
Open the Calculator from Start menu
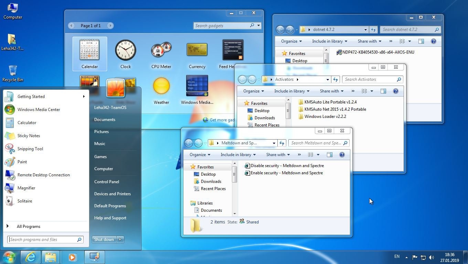coord(26,123)
